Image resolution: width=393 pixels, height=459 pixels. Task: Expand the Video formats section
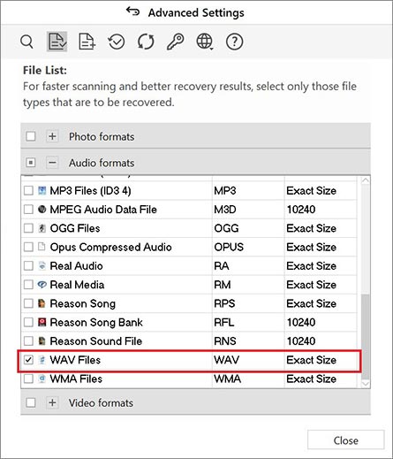click(x=52, y=402)
